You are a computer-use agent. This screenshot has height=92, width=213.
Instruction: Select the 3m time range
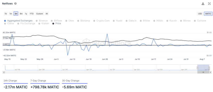(x=16, y=14)
